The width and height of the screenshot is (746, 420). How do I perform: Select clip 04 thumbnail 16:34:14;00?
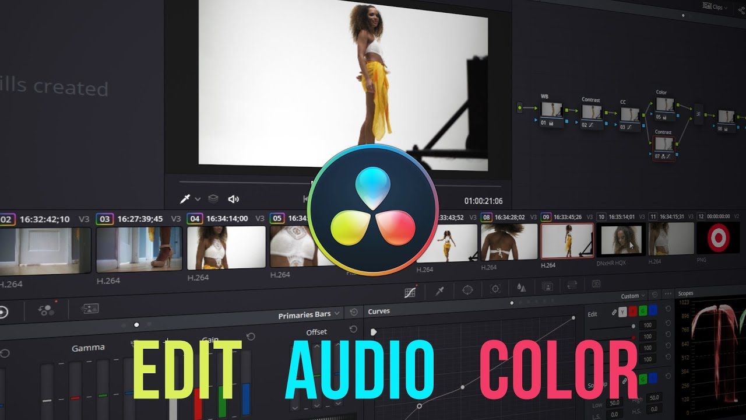coord(227,247)
